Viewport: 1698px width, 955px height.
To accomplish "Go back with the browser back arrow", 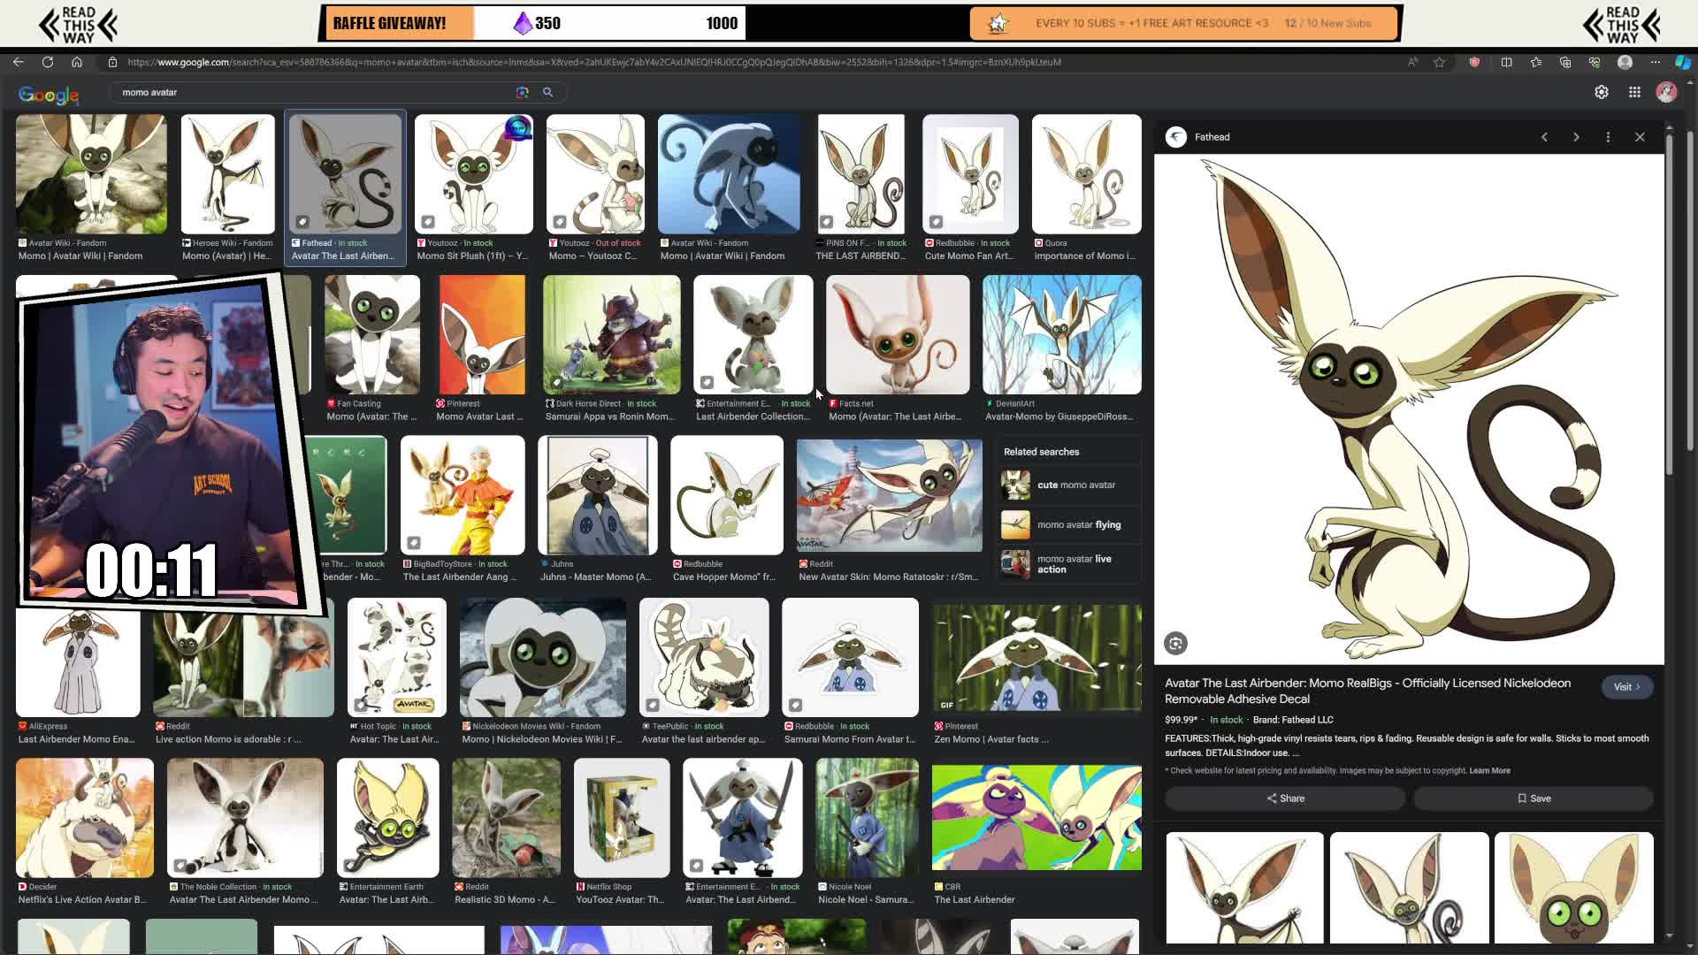I will 18,62.
